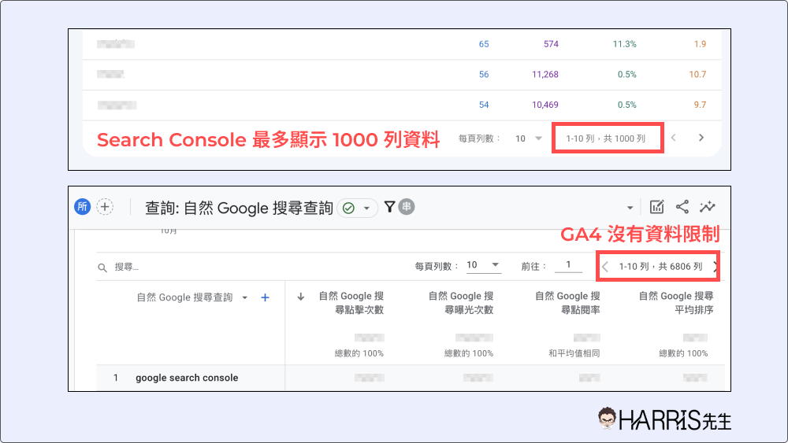Image resolution: width=788 pixels, height=443 pixels.
Task: Share this report via share icon
Action: point(682,207)
